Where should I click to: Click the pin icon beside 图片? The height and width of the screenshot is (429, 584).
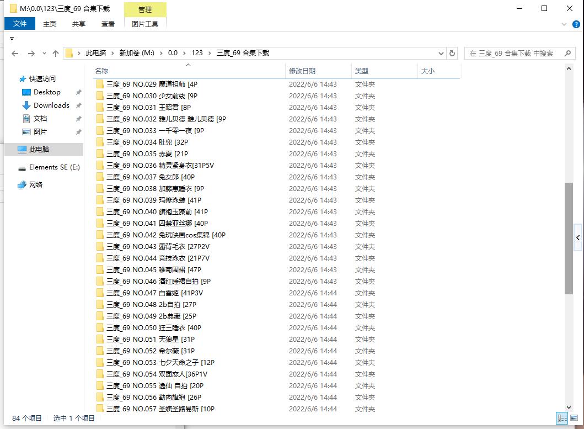pos(79,132)
